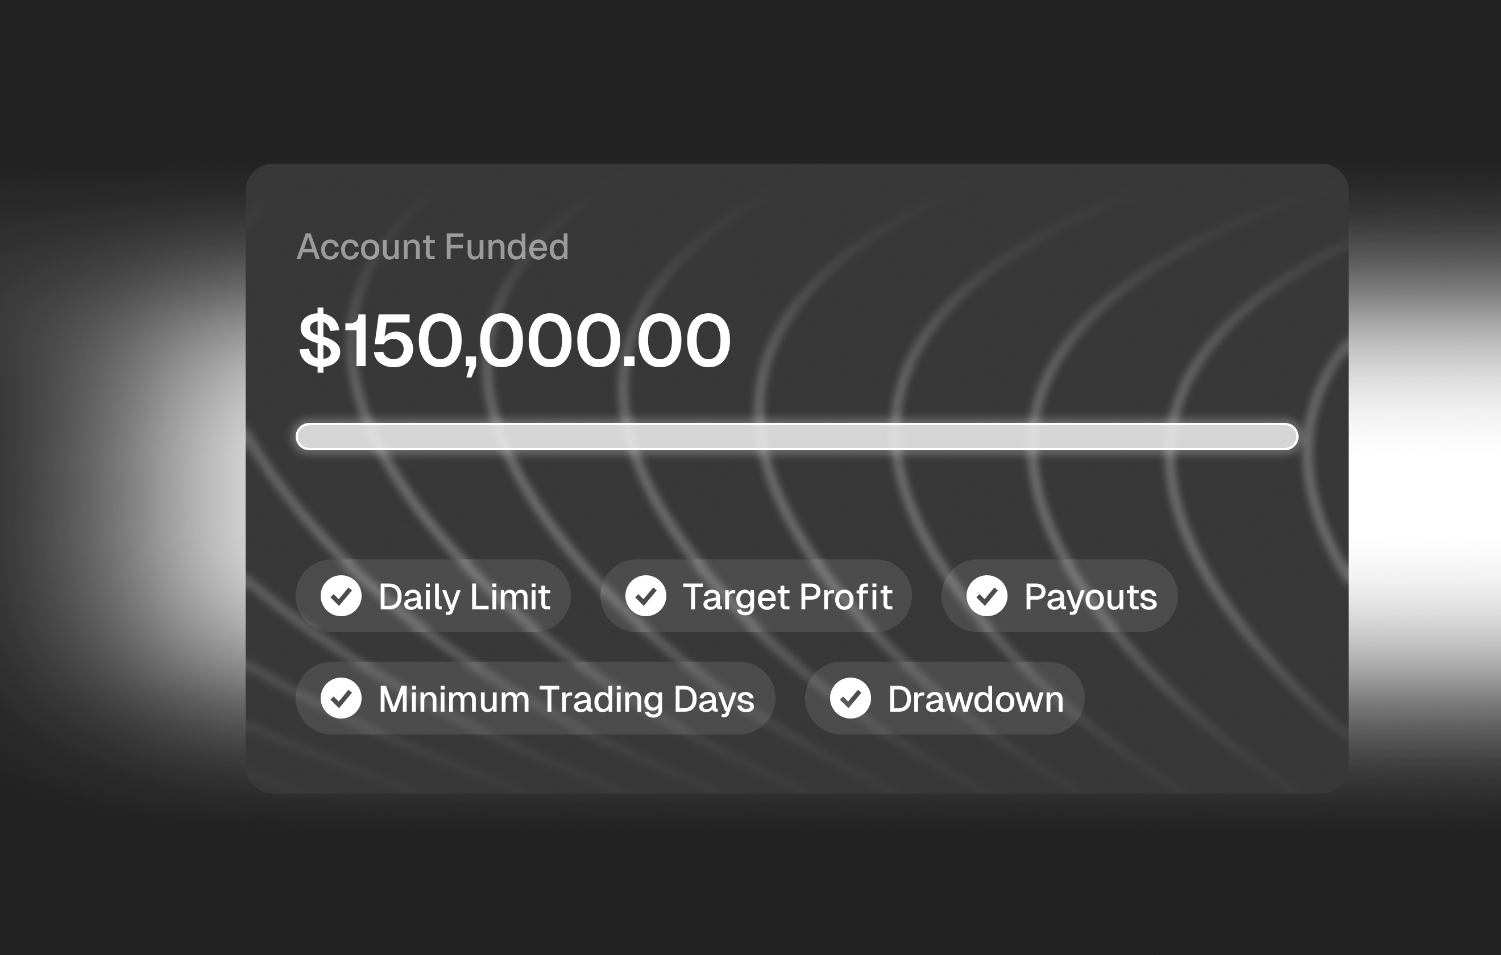Select the Drawdown label text
This screenshot has height=955, width=1501.
pyautogui.click(x=976, y=699)
